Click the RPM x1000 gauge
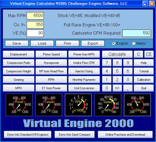Screen dimensions: 156x142 click(78, 105)
